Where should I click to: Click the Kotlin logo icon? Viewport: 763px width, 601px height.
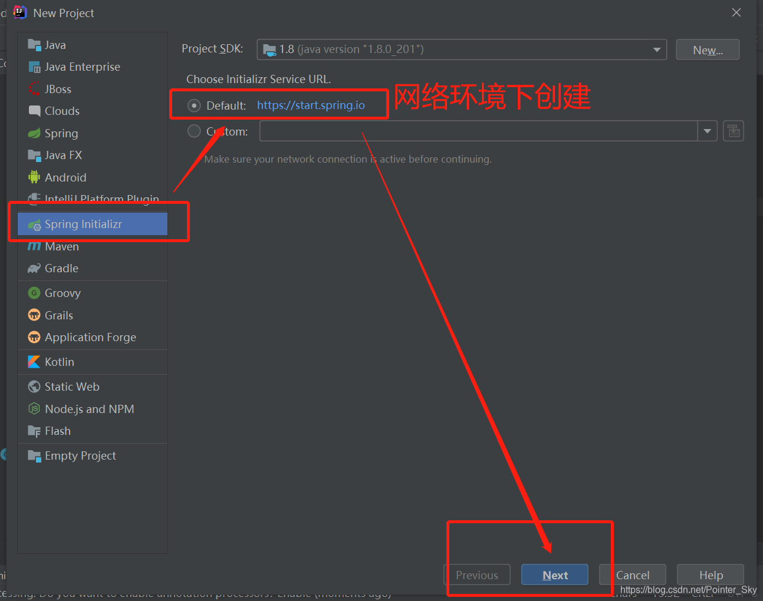coord(34,362)
